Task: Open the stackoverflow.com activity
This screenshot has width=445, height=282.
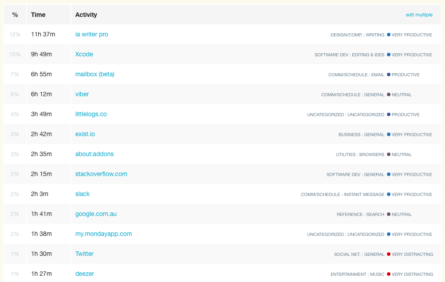Action: 101,174
